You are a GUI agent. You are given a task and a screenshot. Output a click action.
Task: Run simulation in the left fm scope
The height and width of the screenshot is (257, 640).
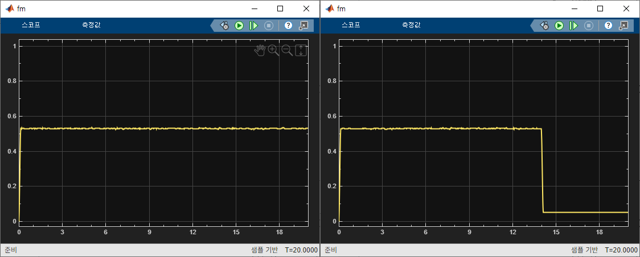(x=239, y=26)
